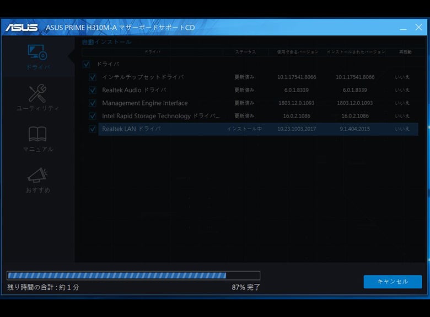Click the installation progress bar

coord(133,275)
